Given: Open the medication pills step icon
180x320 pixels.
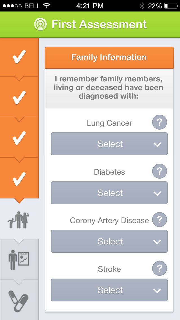Looking at the screenshot, I should point(19,300).
